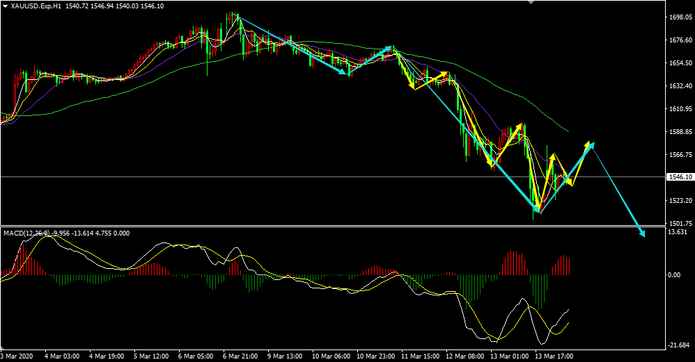Click the 11 Mar 15:00 time label
Image resolution: width=695 pixels, height=362 pixels.
(x=420, y=356)
